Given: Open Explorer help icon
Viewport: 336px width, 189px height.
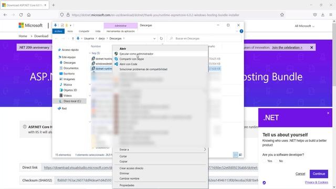Looking at the screenshot, I should [x=241, y=31].
